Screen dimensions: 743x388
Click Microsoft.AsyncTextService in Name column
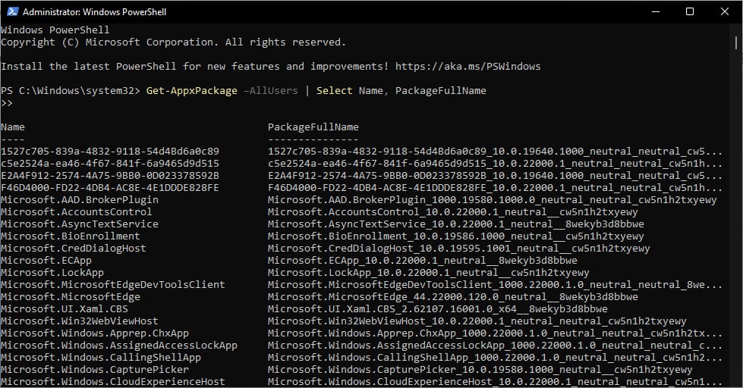click(80, 224)
